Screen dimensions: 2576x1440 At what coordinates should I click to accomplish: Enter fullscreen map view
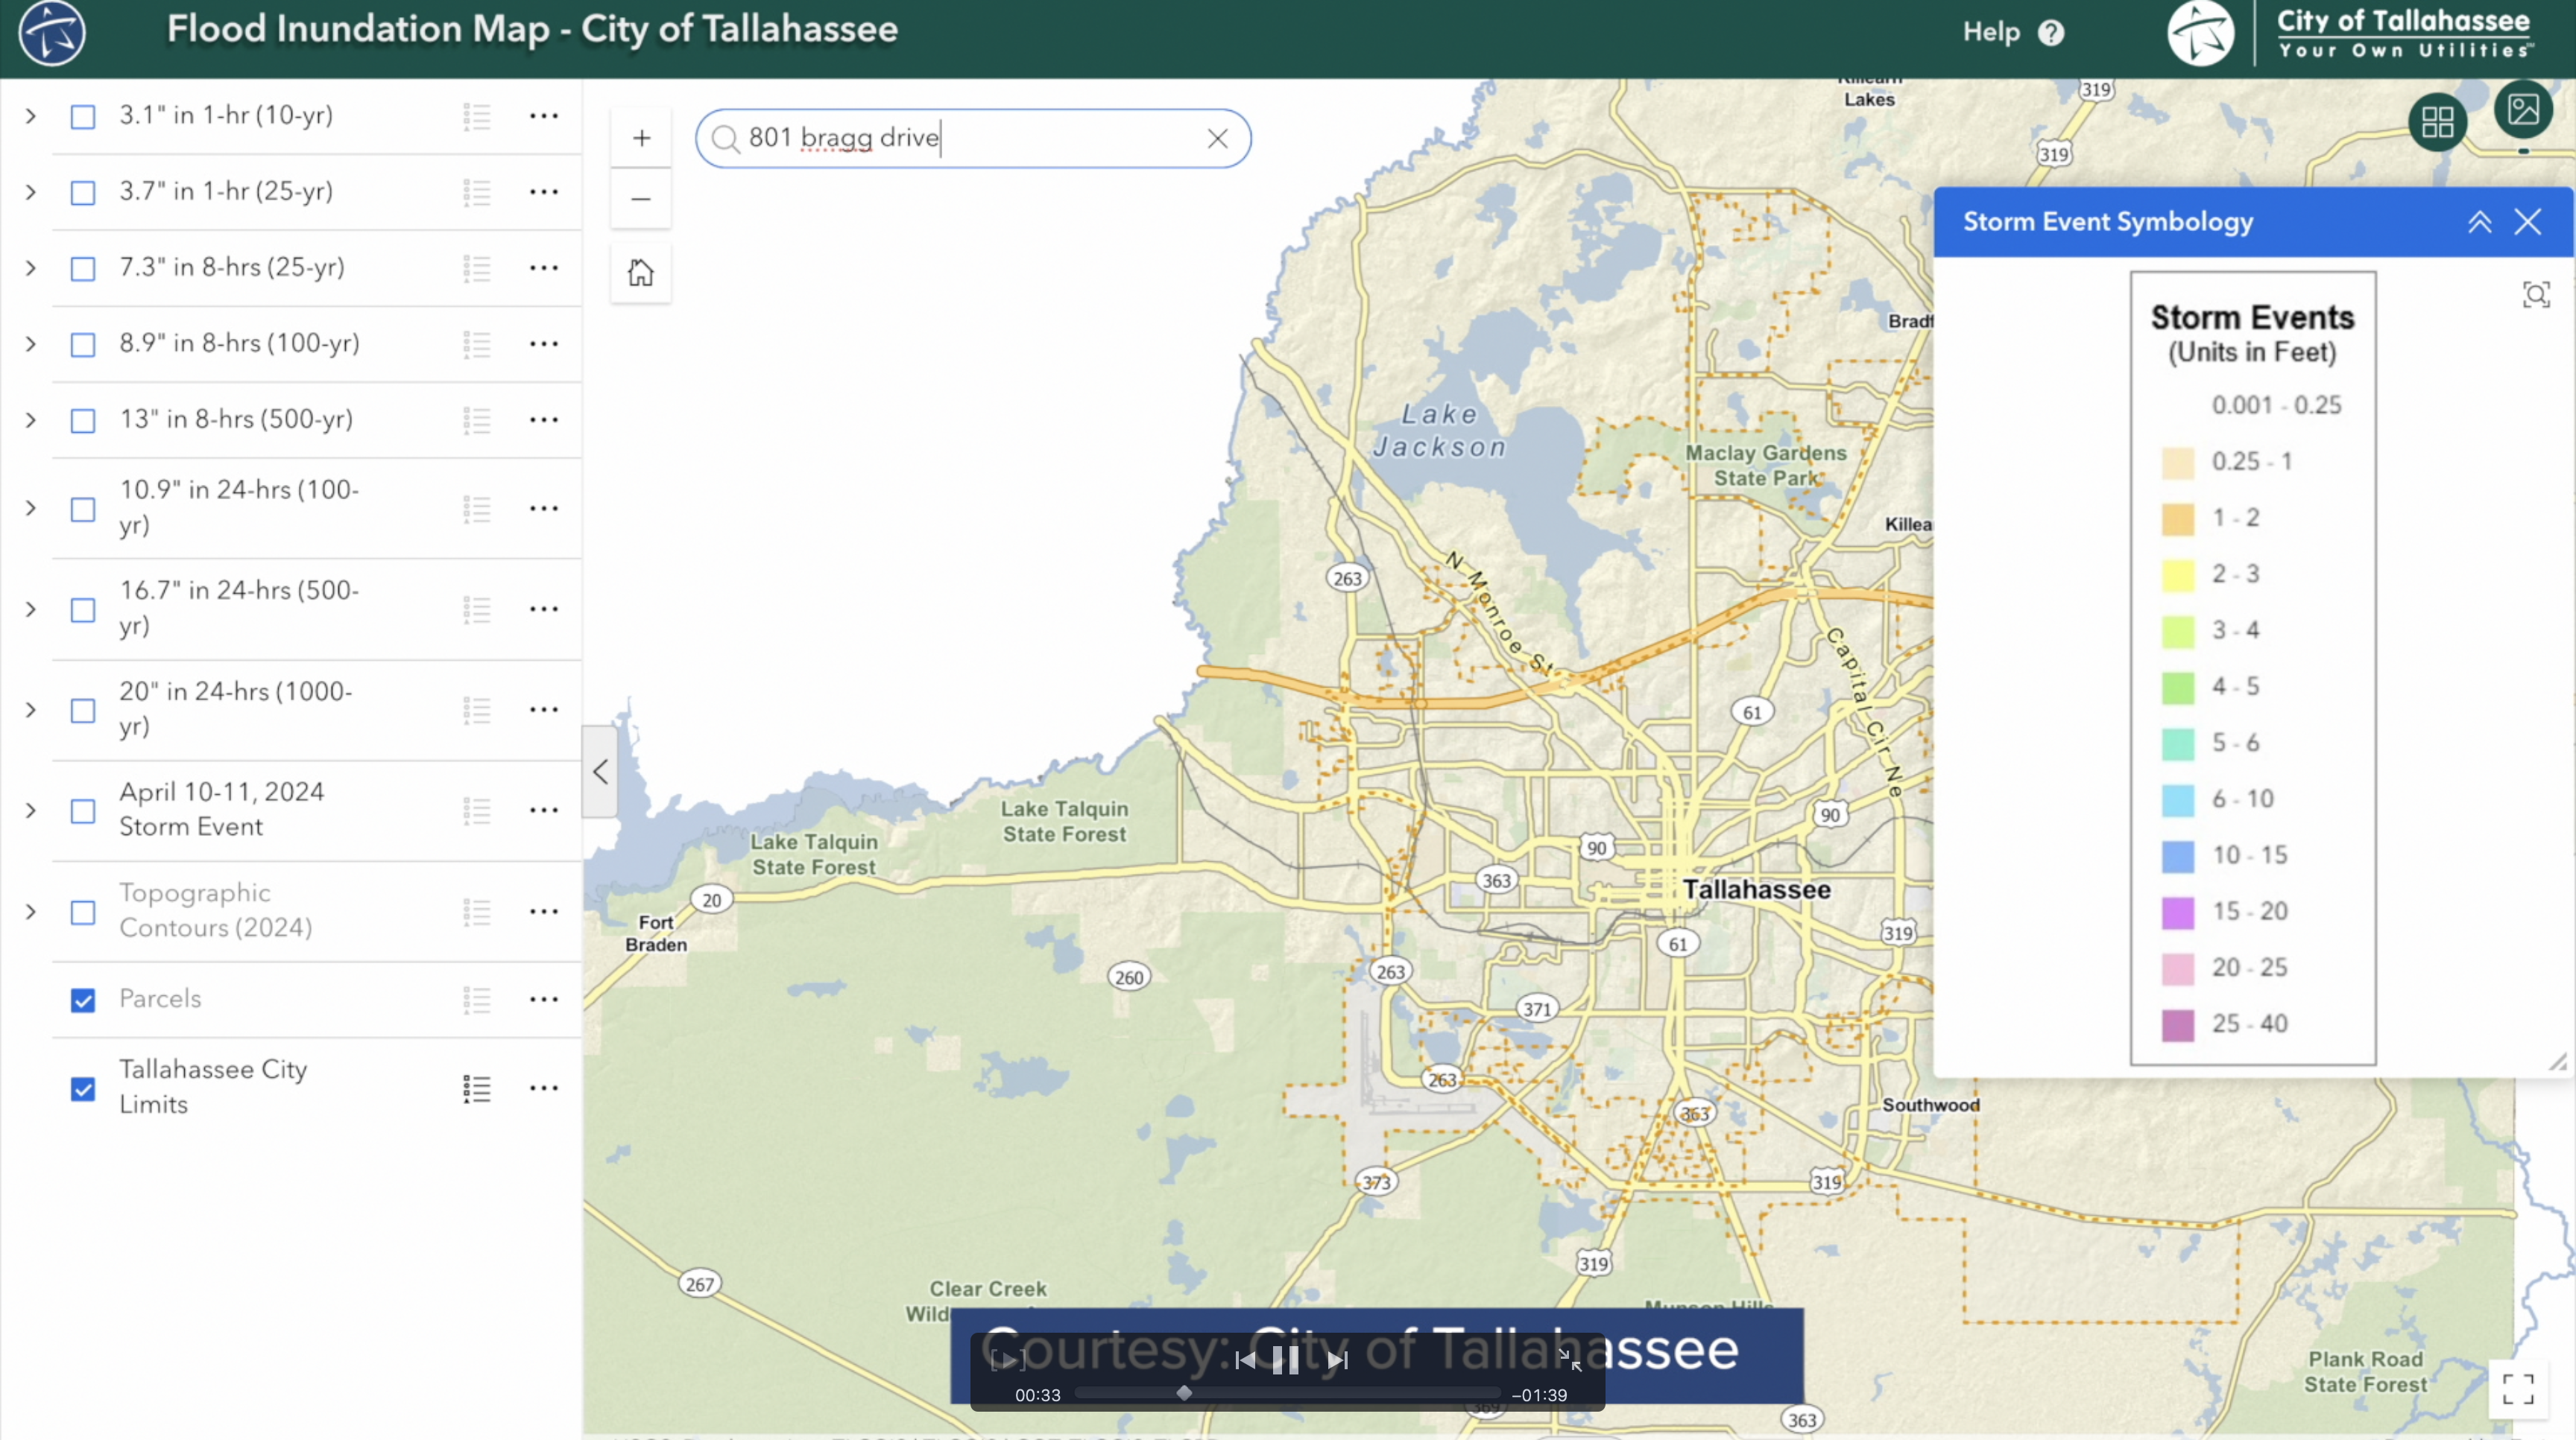pyautogui.click(x=2517, y=1388)
